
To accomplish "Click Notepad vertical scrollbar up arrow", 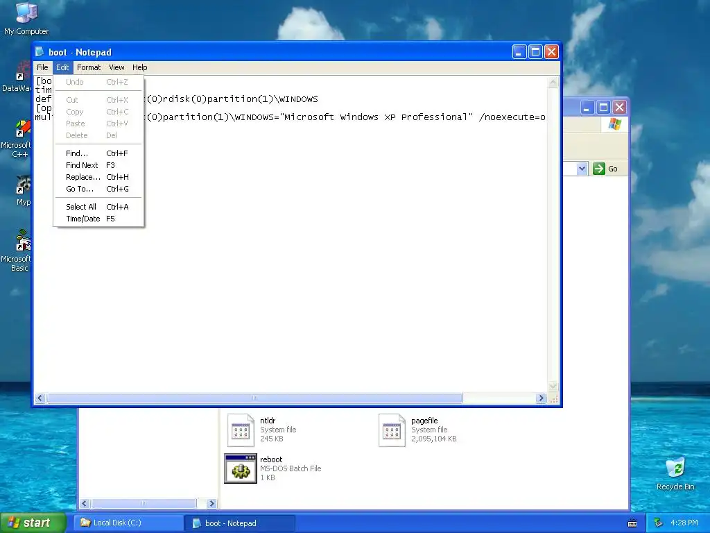I will (x=553, y=83).
